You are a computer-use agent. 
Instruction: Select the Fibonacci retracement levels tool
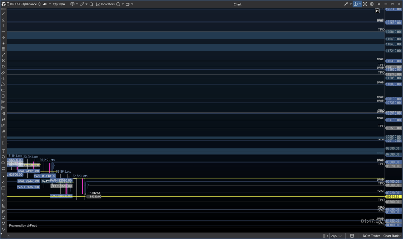3,49
